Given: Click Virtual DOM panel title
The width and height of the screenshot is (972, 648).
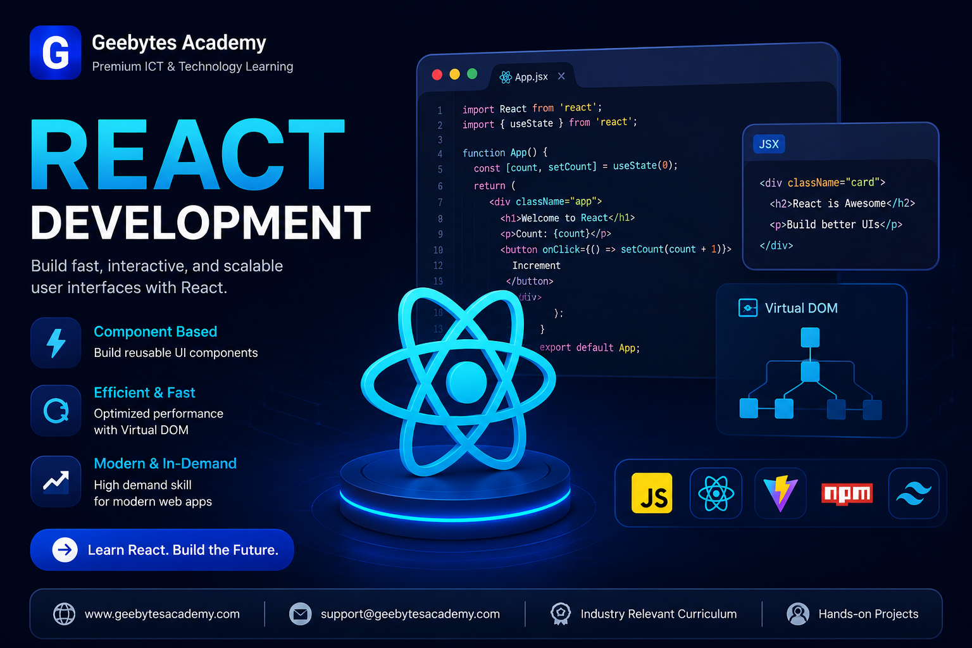Looking at the screenshot, I should [801, 308].
